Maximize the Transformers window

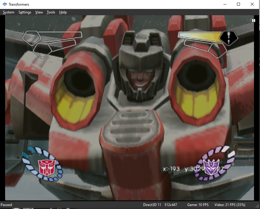pos(238,4)
